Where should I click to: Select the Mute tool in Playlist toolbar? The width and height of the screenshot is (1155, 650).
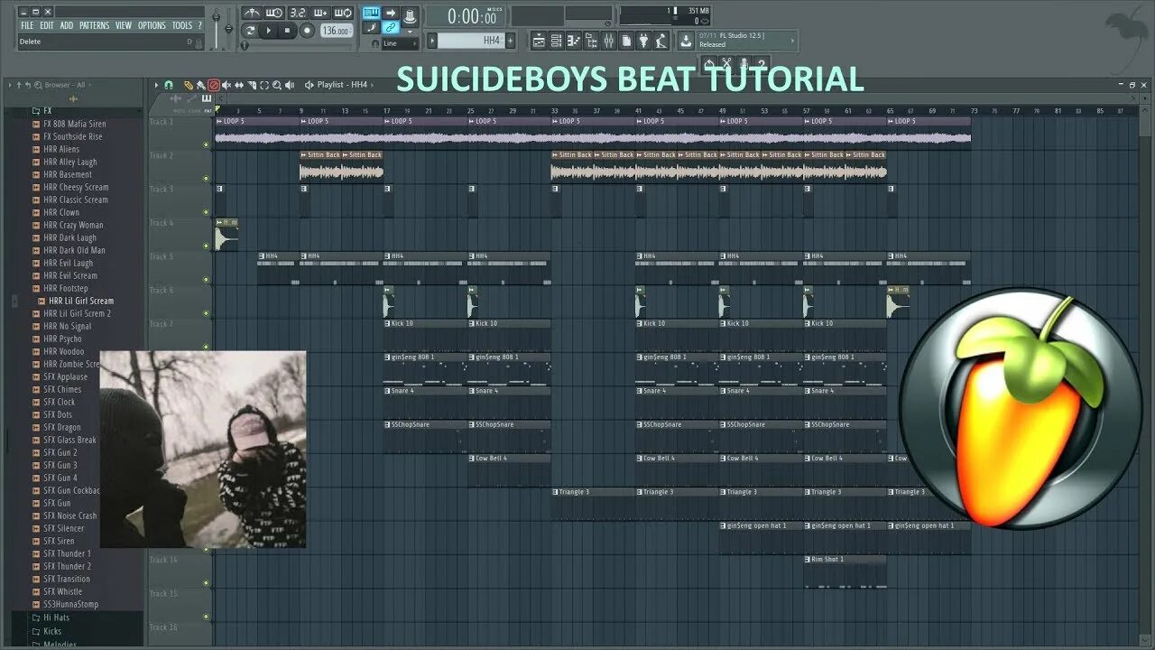226,85
